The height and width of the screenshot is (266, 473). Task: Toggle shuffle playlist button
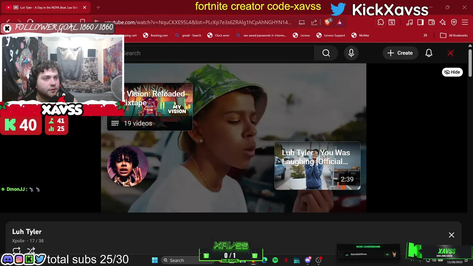point(31,251)
